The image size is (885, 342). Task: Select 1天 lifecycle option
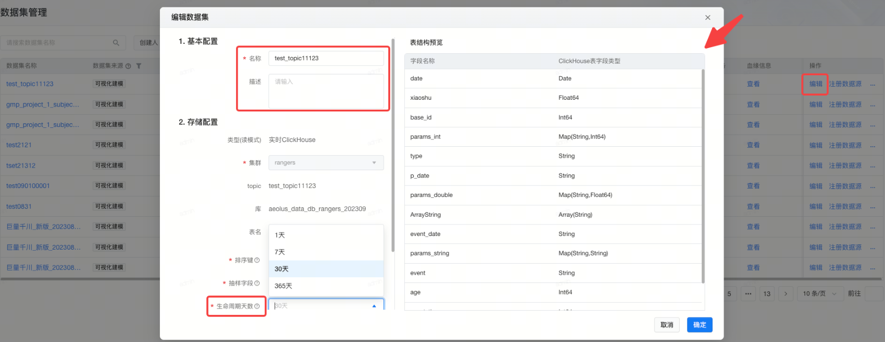click(326, 235)
